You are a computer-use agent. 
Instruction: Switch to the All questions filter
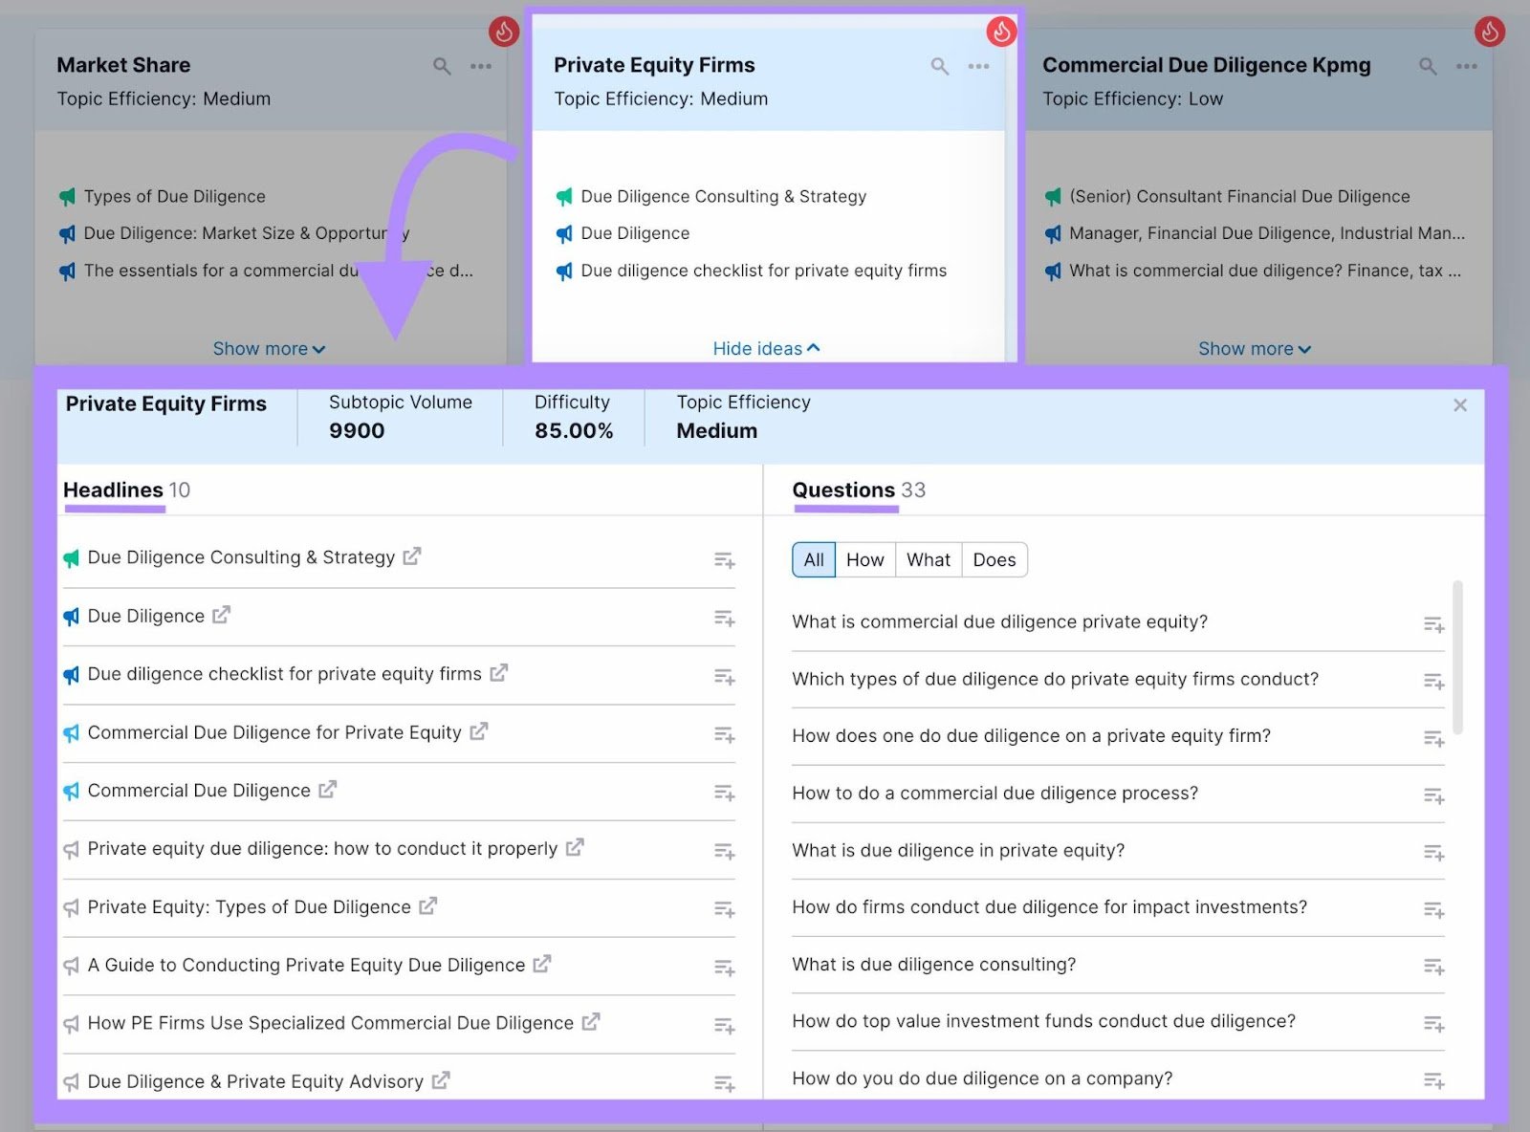[x=812, y=559]
